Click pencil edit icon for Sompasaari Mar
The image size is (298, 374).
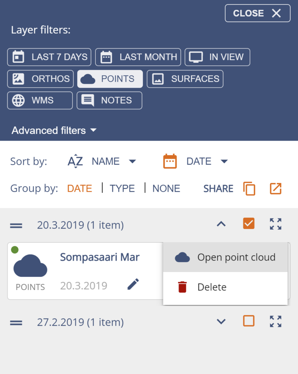pos(133,284)
